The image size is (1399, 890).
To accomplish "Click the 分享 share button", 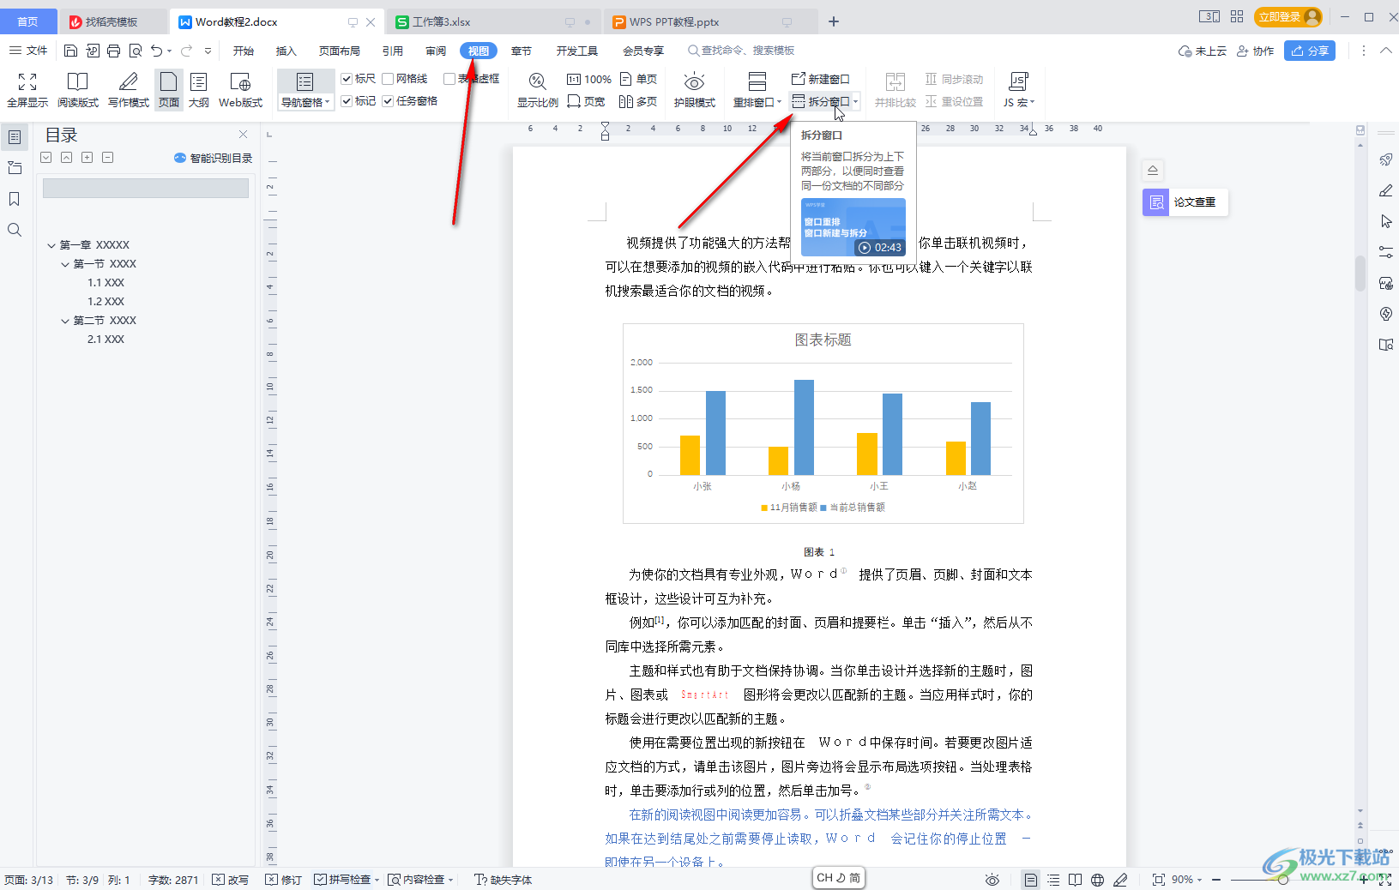I will coord(1310,51).
